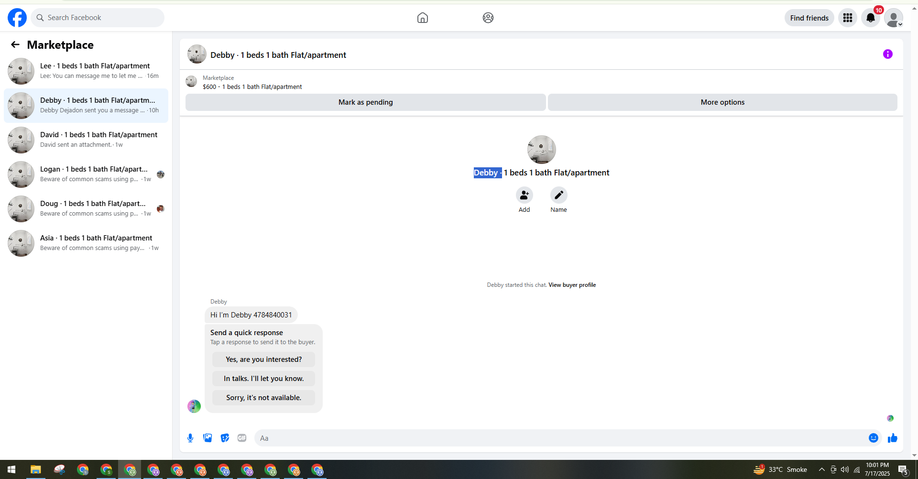
Task: Open the Home feed icon
Action: pyautogui.click(x=423, y=18)
